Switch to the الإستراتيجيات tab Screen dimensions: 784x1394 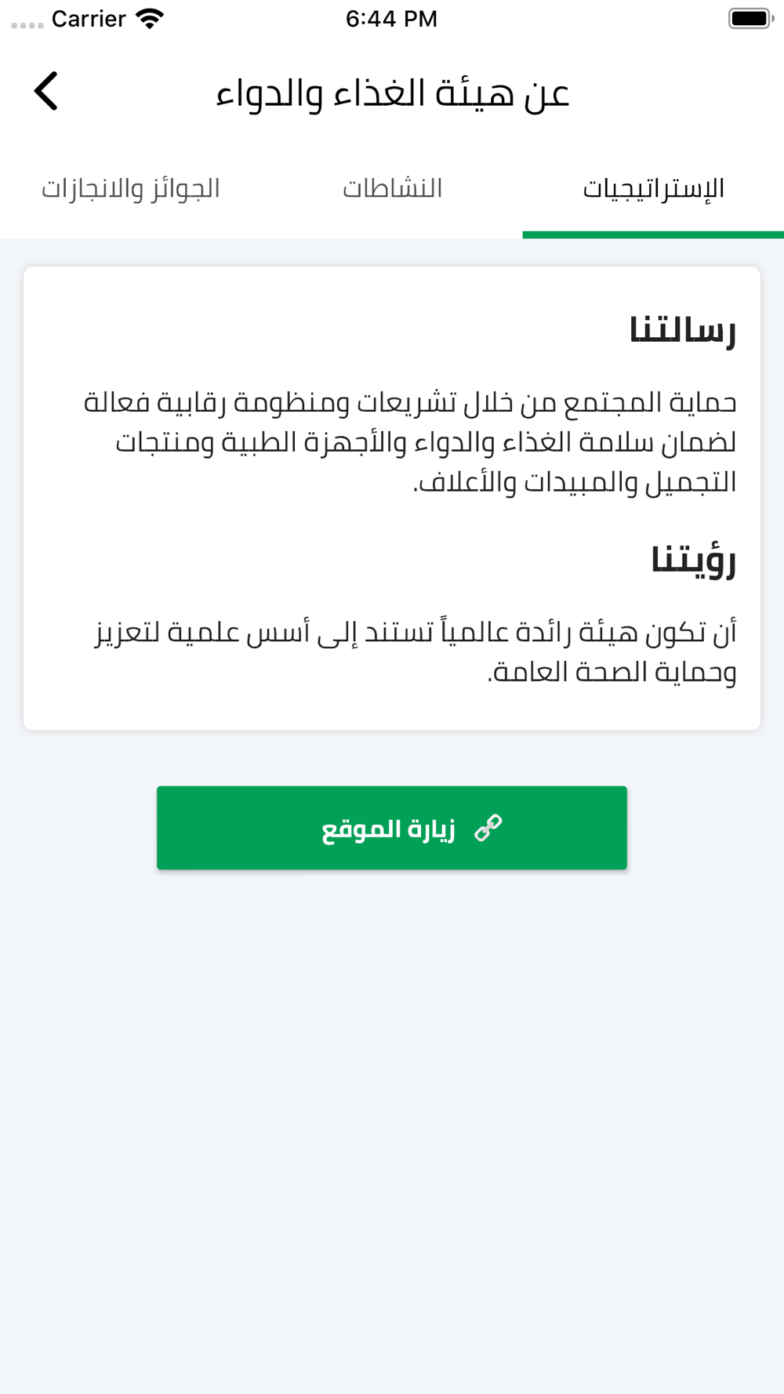[x=653, y=189]
